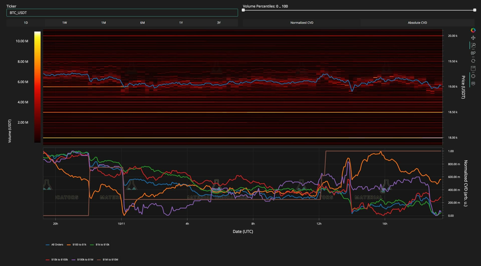Toggle the Hover tooltip tool

[x=473, y=84]
